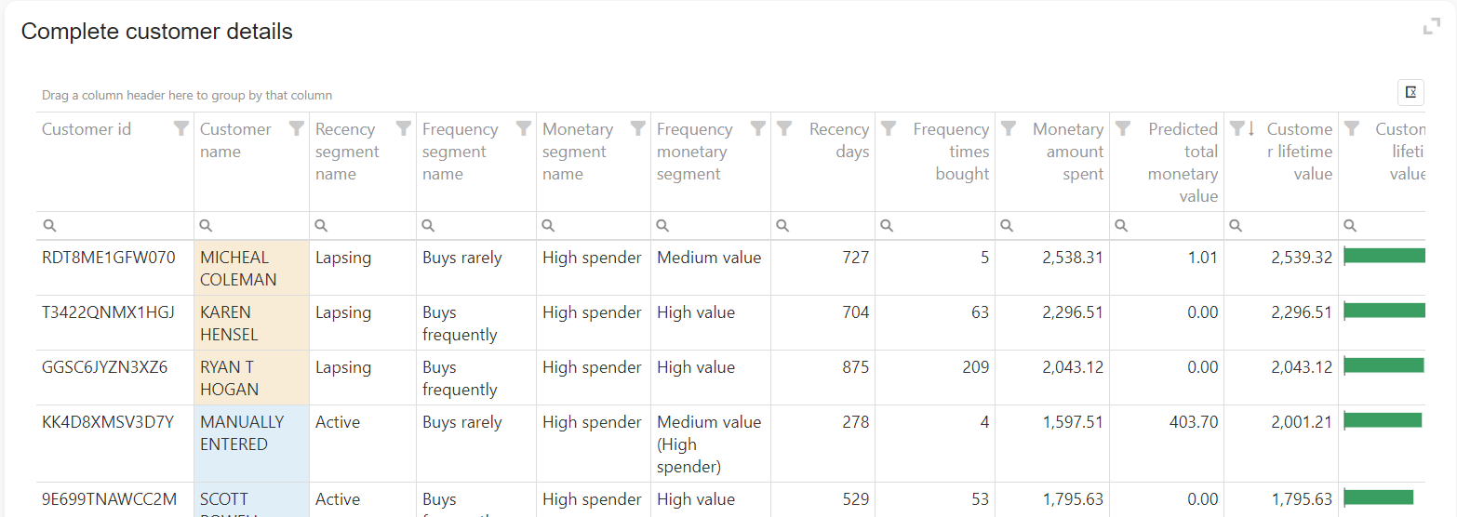Click the Recency segment name search field
Viewport: 1457px width, 517px height.
tap(368, 226)
